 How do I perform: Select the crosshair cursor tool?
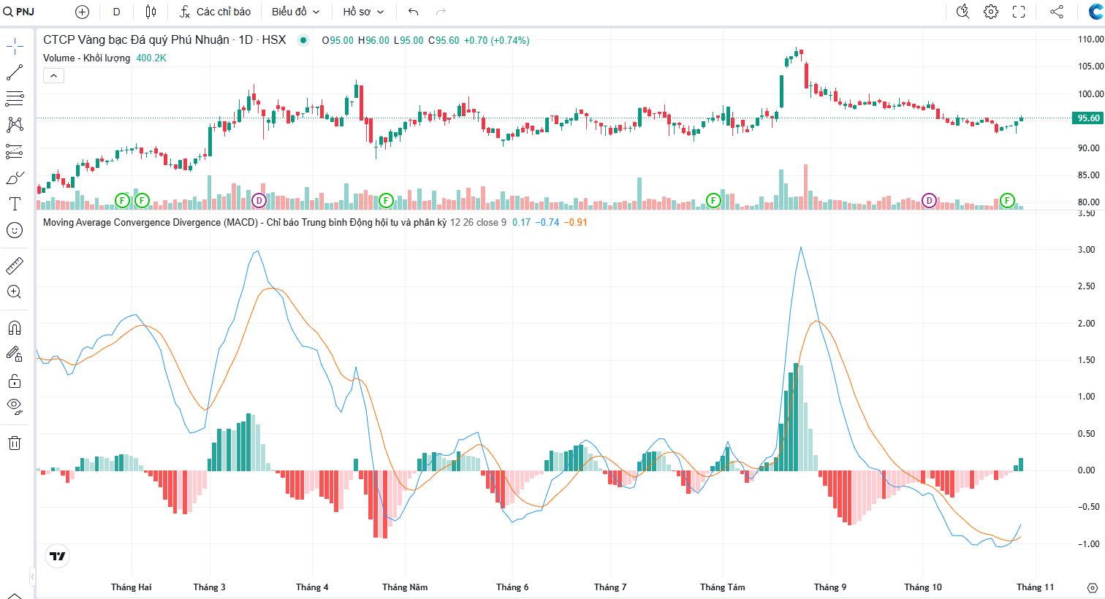(x=15, y=47)
